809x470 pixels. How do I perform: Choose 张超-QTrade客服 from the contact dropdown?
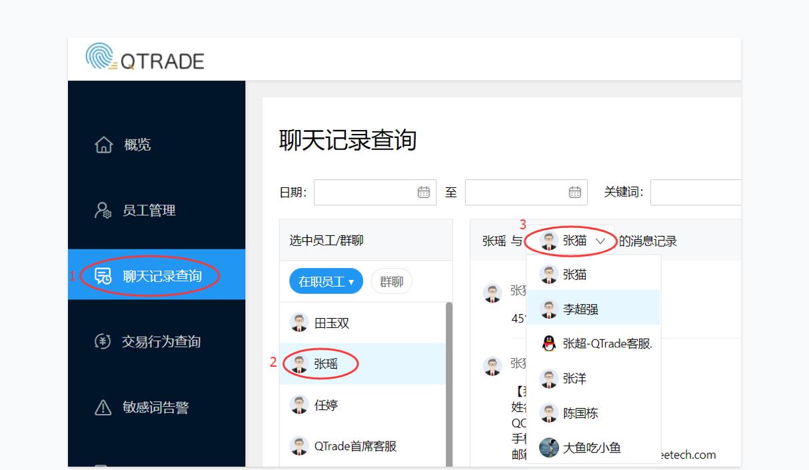pos(593,343)
